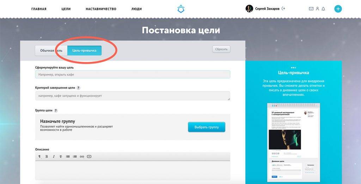Open the ЦЕЛИ menu item

[66, 9]
